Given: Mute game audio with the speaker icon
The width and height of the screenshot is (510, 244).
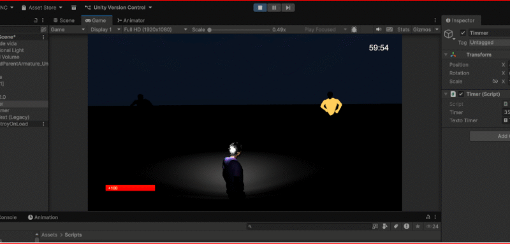Looking at the screenshot, I should pyautogui.click(x=379, y=29).
